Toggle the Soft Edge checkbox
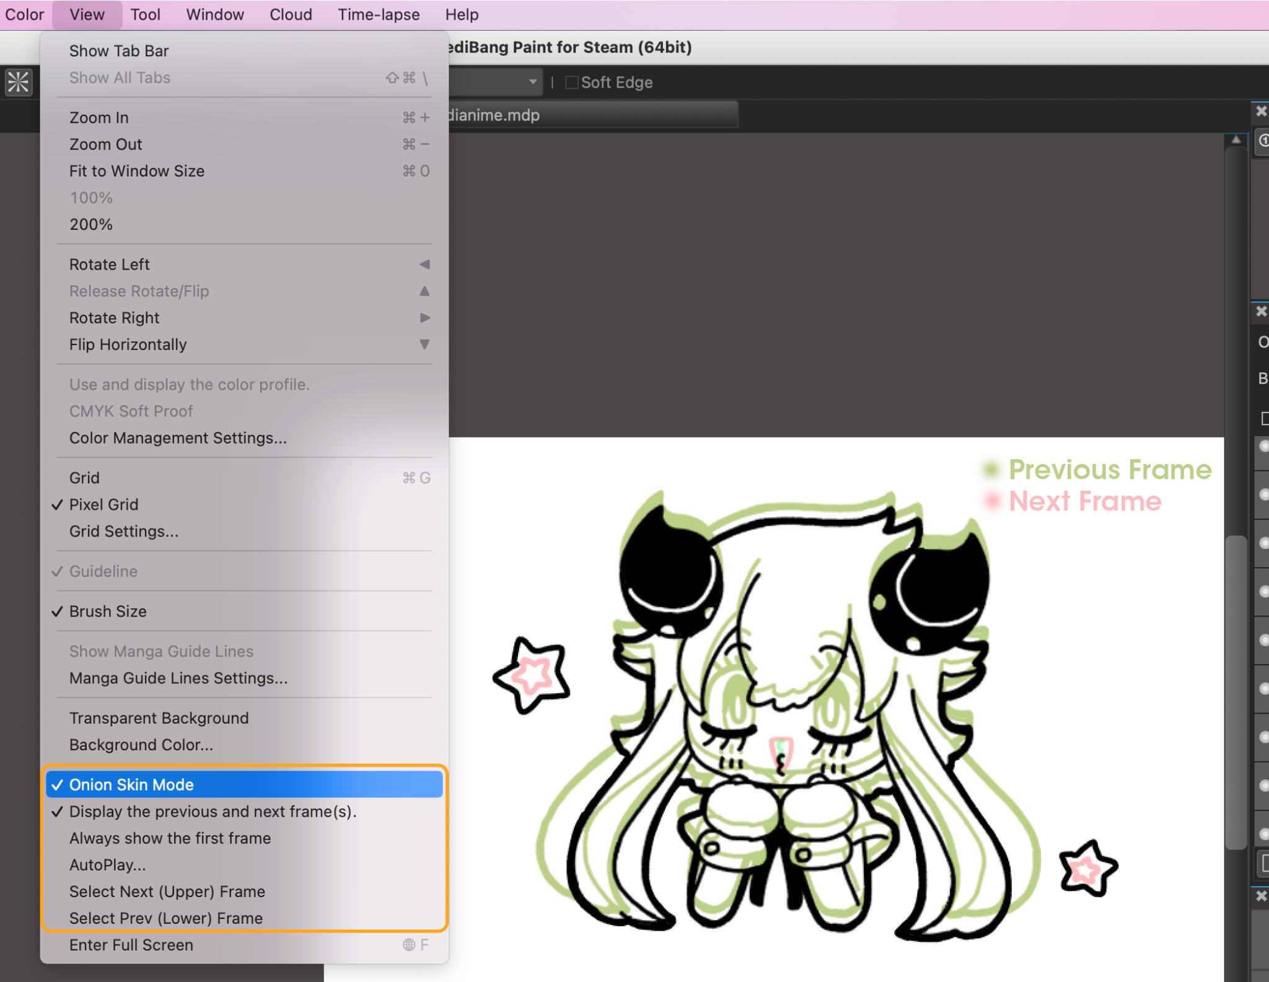Screen dimensions: 1269x982 click(572, 82)
